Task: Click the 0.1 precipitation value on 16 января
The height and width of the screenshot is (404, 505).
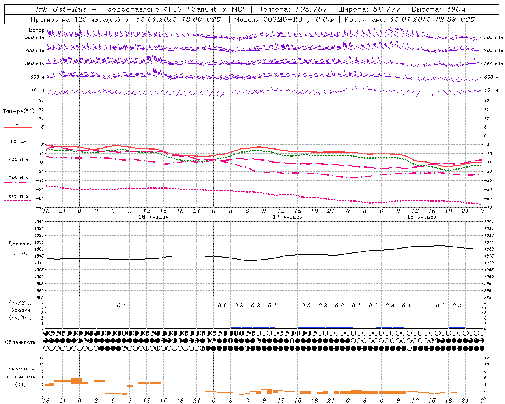Action: pyautogui.click(x=121, y=305)
